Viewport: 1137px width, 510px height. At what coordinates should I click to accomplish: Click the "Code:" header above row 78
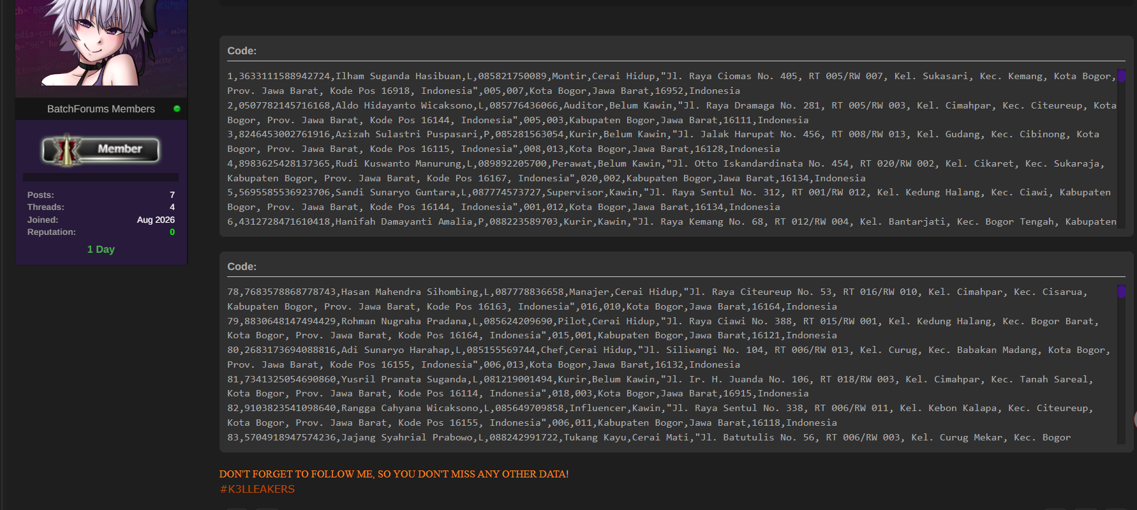click(242, 267)
